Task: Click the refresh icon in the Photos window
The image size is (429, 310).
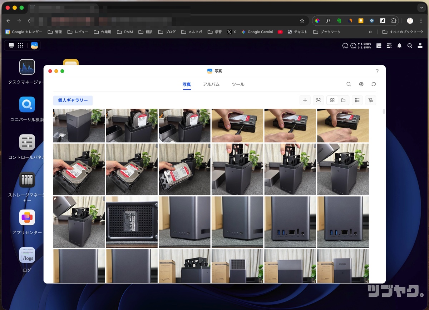Action: tap(374, 84)
